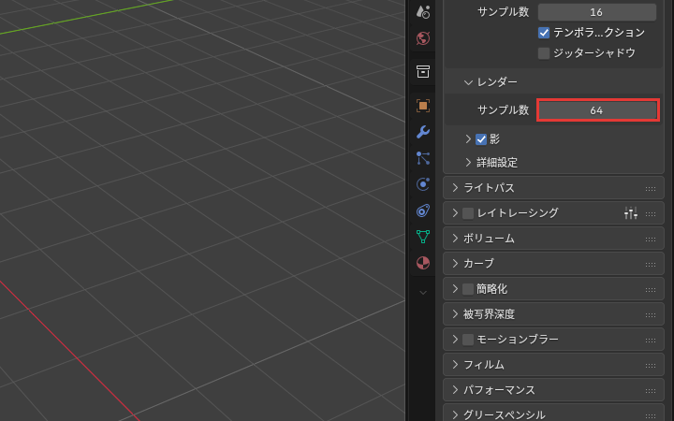The width and height of the screenshot is (674, 421).
Task: Click the drag grip on ライトパス panel
Action: pyautogui.click(x=651, y=189)
